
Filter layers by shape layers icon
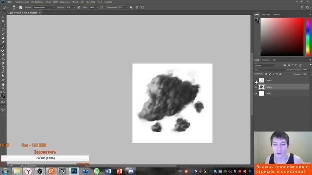[296, 65]
